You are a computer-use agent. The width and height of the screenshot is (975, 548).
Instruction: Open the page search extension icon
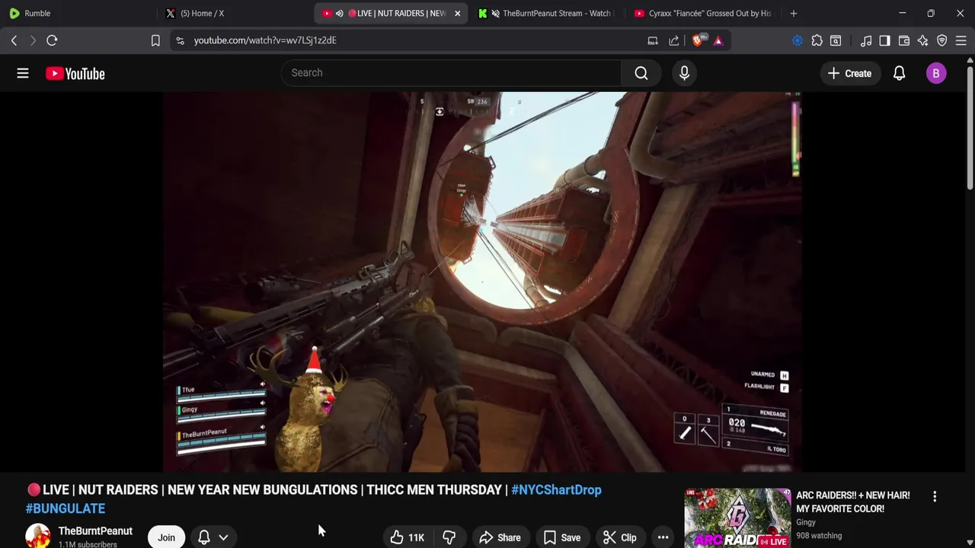836,40
